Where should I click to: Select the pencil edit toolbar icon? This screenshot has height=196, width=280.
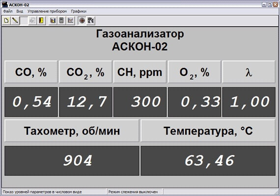15,21
